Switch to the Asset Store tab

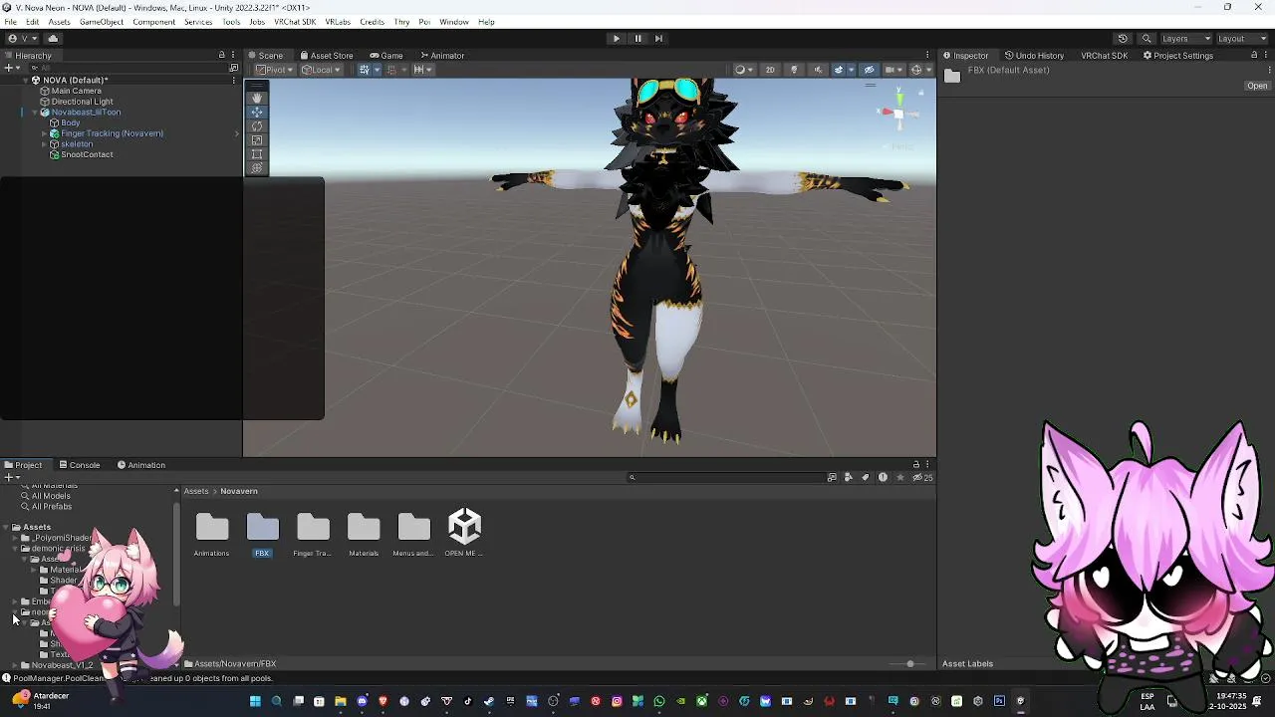pyautogui.click(x=326, y=56)
